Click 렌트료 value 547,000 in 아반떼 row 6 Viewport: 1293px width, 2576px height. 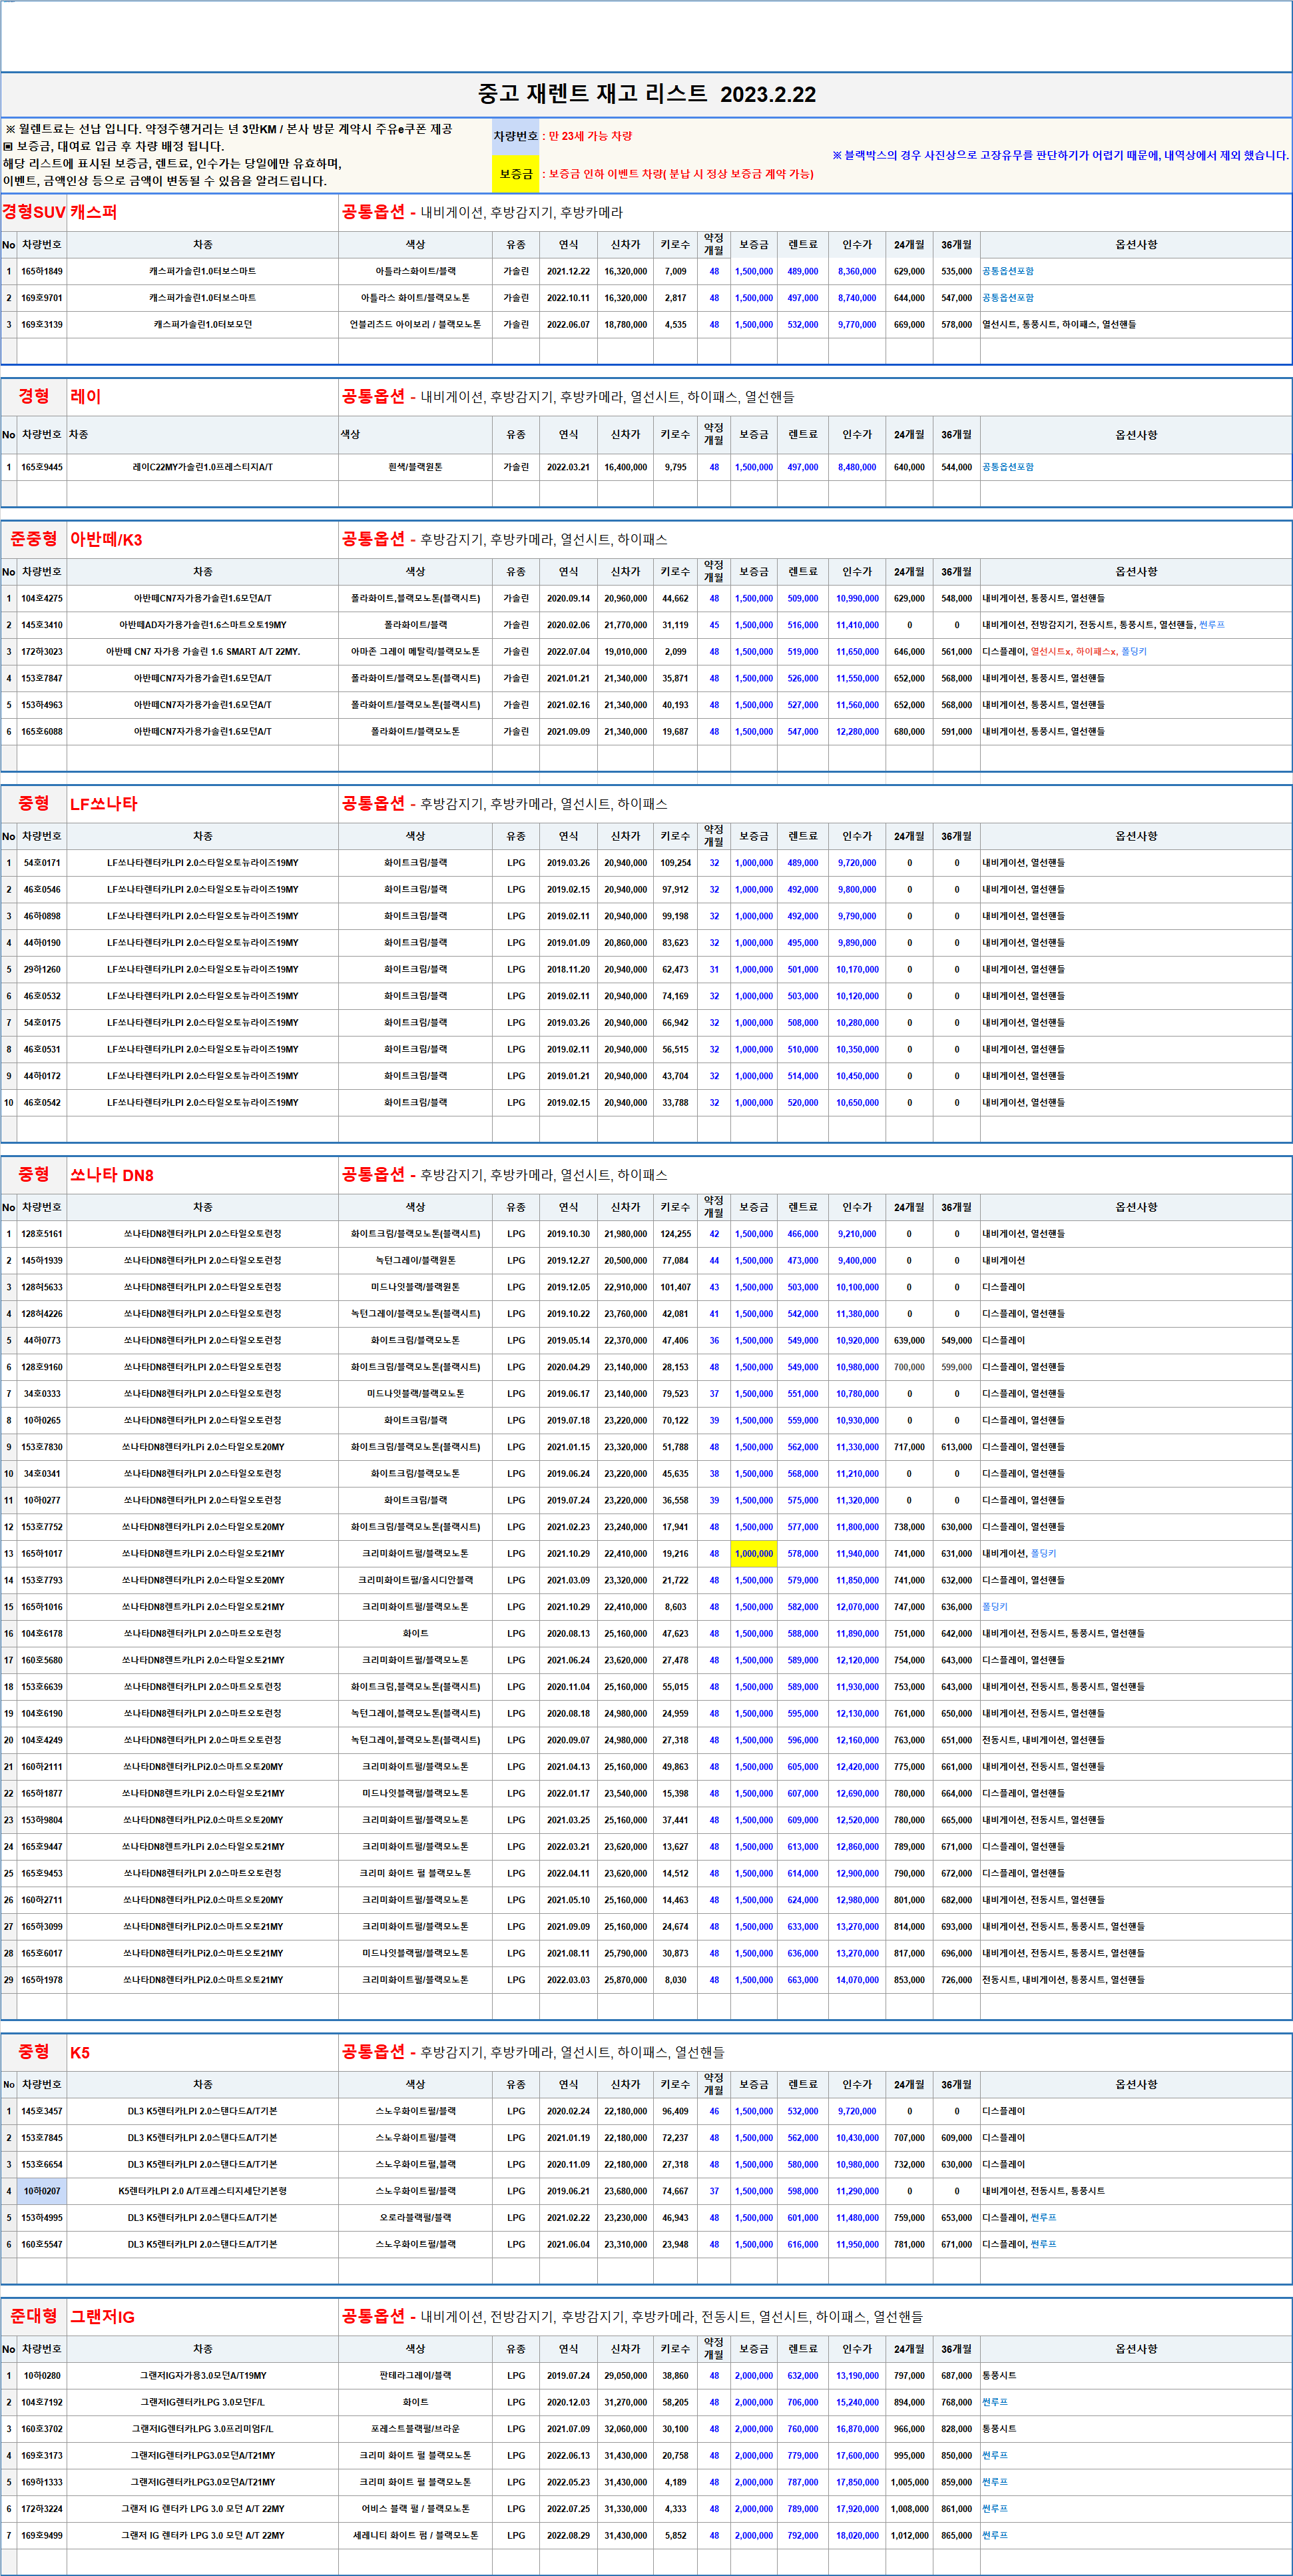[802, 732]
